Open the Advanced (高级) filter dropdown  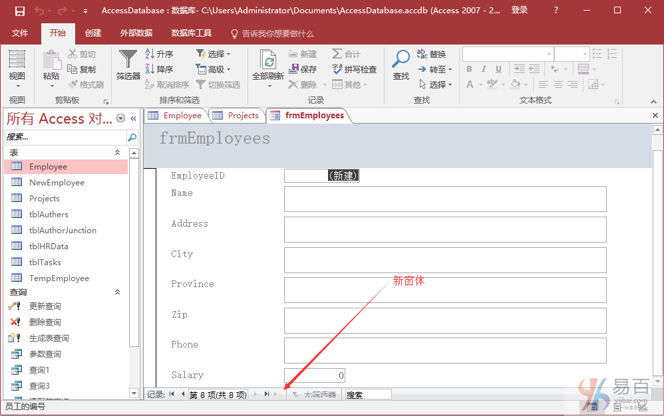click(x=213, y=69)
